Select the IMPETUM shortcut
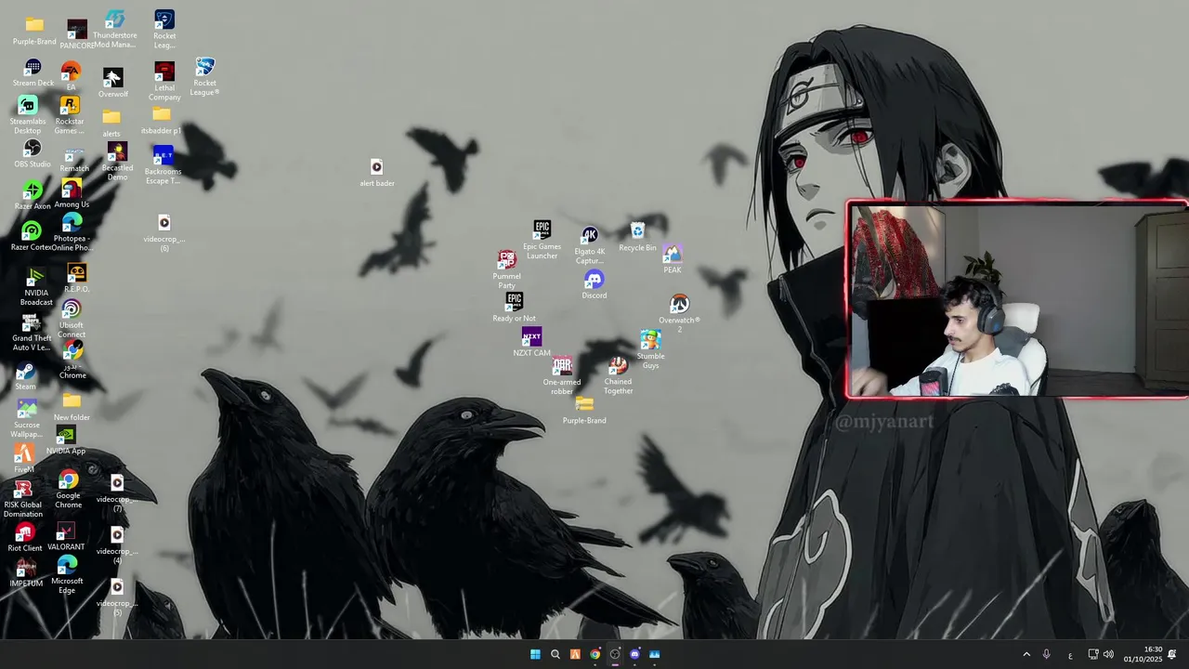This screenshot has width=1189, height=669. (26, 573)
